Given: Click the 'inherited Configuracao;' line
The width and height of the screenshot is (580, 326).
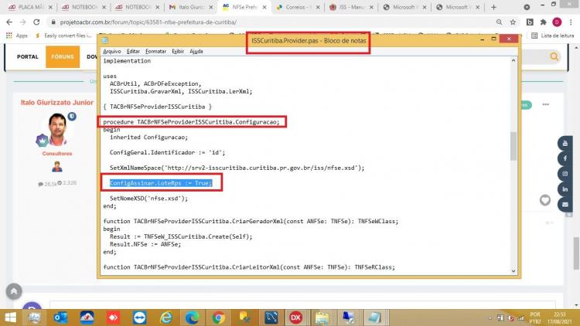Looking at the screenshot, I should point(148,138).
